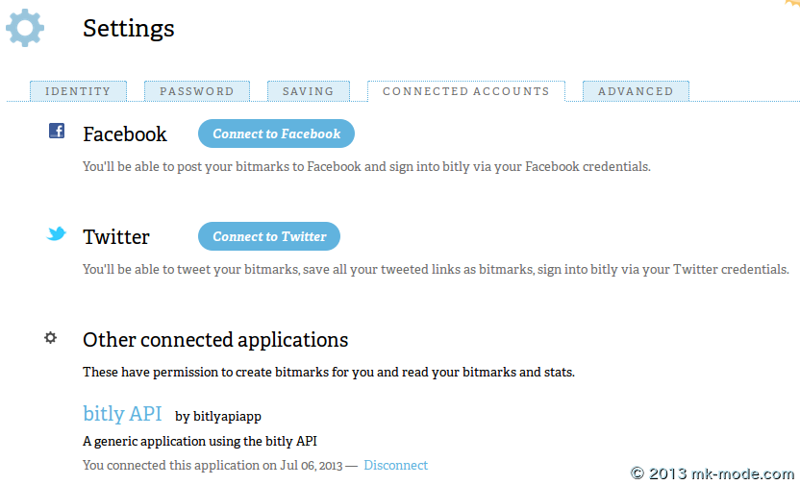
Task: Click the Other connected applications heading
Action: coord(215,340)
